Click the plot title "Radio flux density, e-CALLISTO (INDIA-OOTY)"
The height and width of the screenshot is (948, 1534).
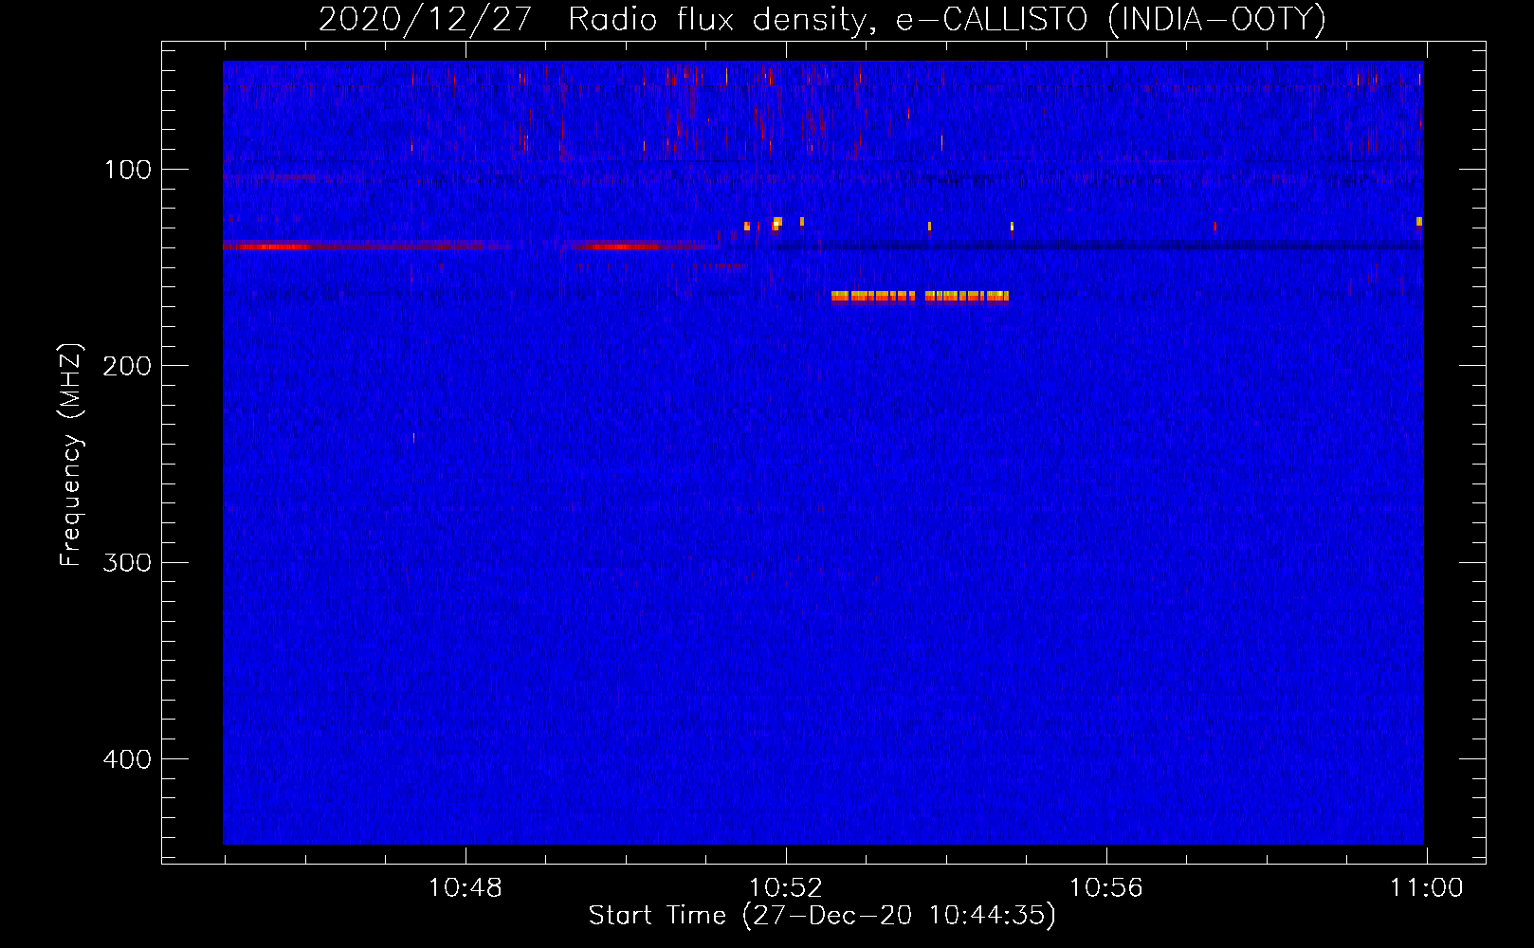pos(947,19)
